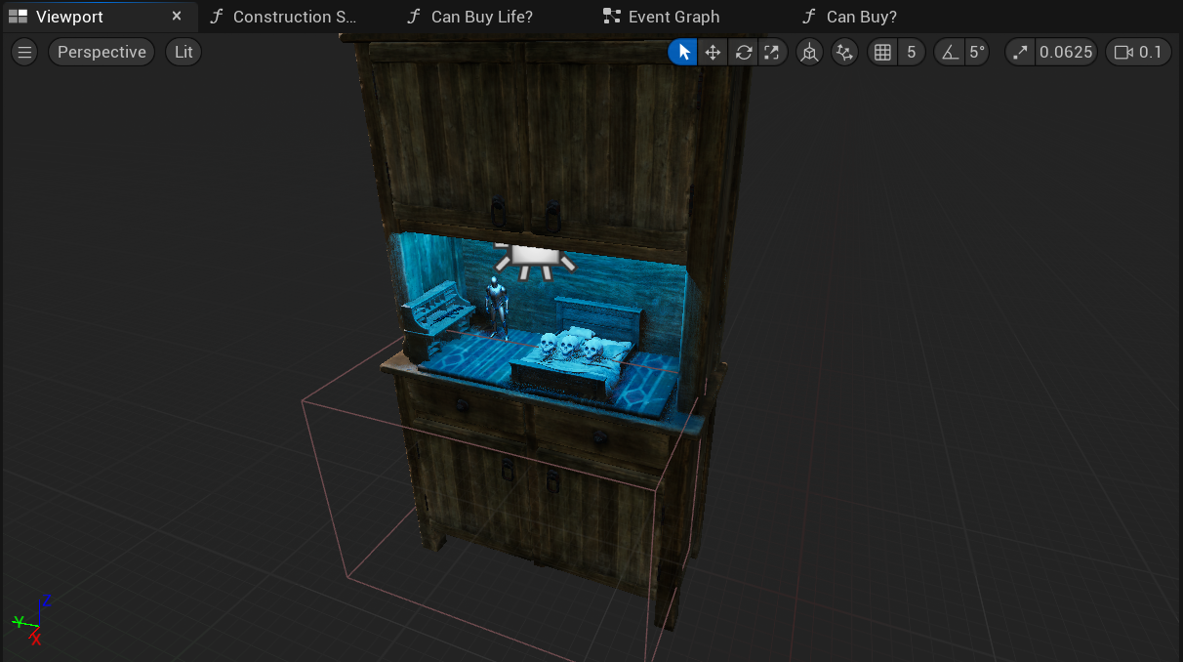Switch to the Scale tool
This screenshot has height=662, width=1183.
772,53
